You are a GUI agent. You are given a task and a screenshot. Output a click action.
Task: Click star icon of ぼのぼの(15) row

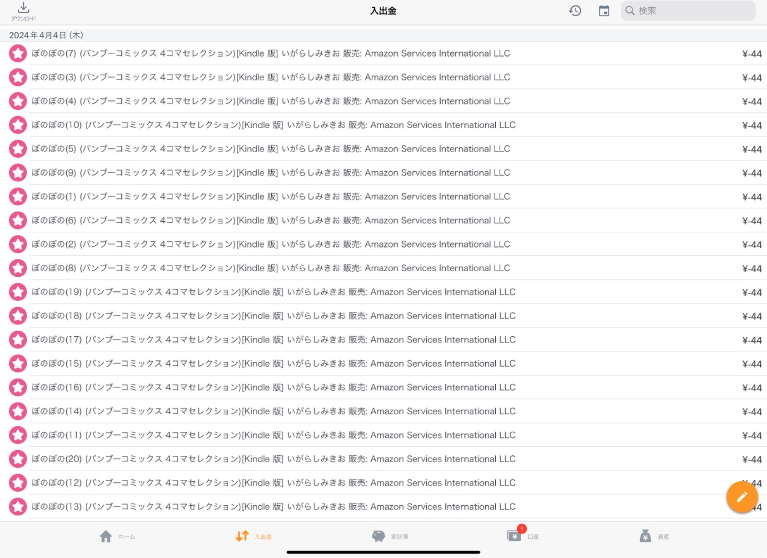point(18,364)
